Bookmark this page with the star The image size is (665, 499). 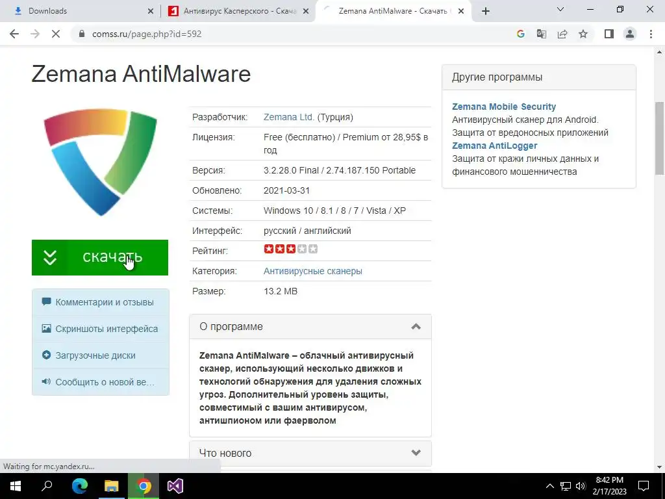point(583,34)
